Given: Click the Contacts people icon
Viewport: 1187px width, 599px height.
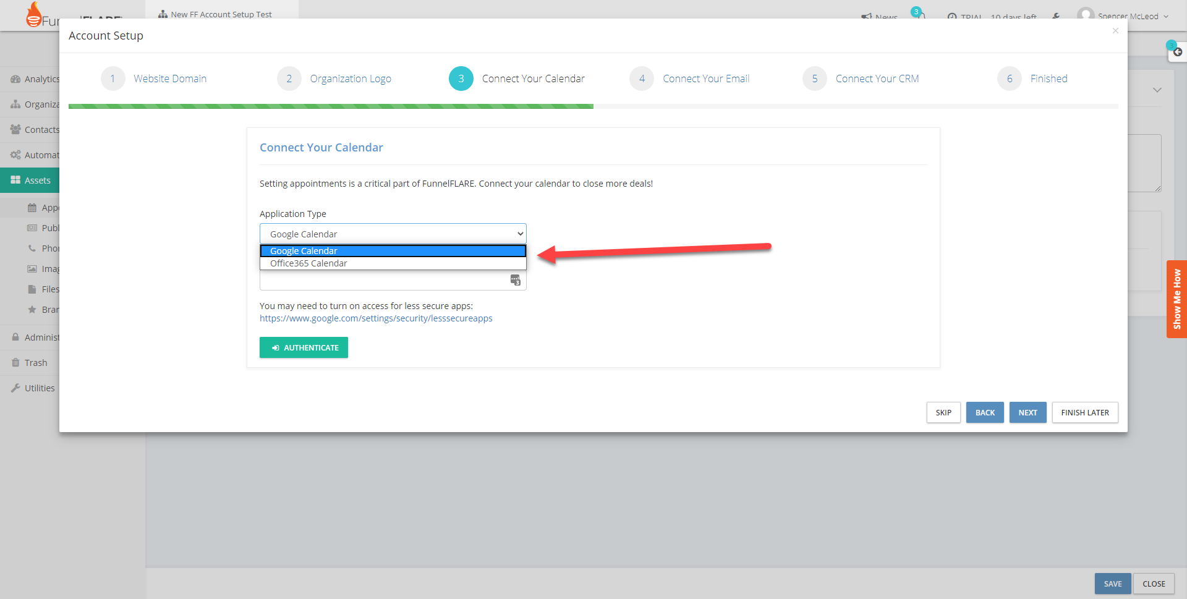Looking at the screenshot, I should pos(15,130).
